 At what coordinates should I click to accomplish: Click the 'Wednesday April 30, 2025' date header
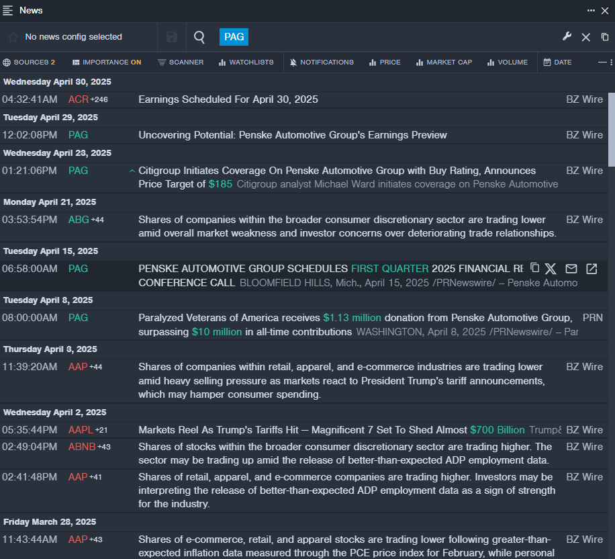pos(57,82)
